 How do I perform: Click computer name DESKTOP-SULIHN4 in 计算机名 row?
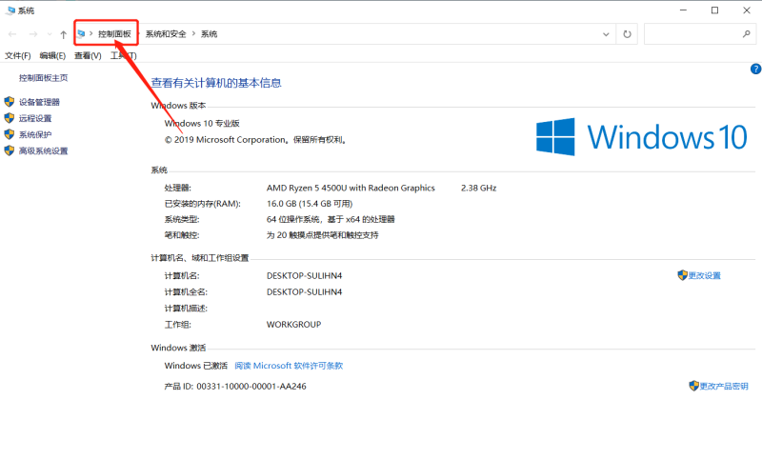tap(304, 276)
